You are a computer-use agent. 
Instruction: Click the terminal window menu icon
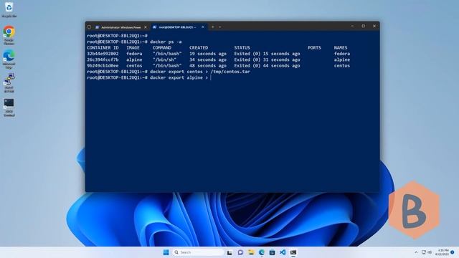pos(89,27)
